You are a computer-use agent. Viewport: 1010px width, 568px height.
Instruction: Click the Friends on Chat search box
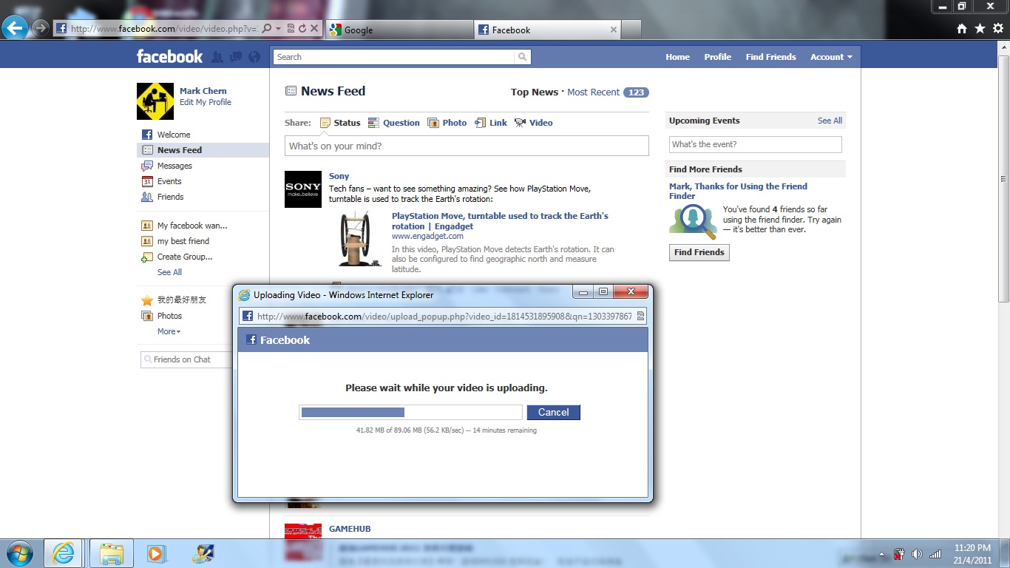click(186, 359)
